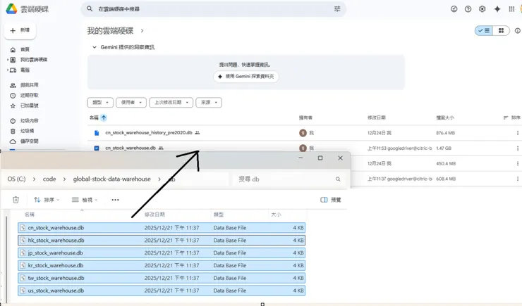Select hk_stock_warehouse.db in Explorer
The image size is (522, 306).
click(162, 241)
